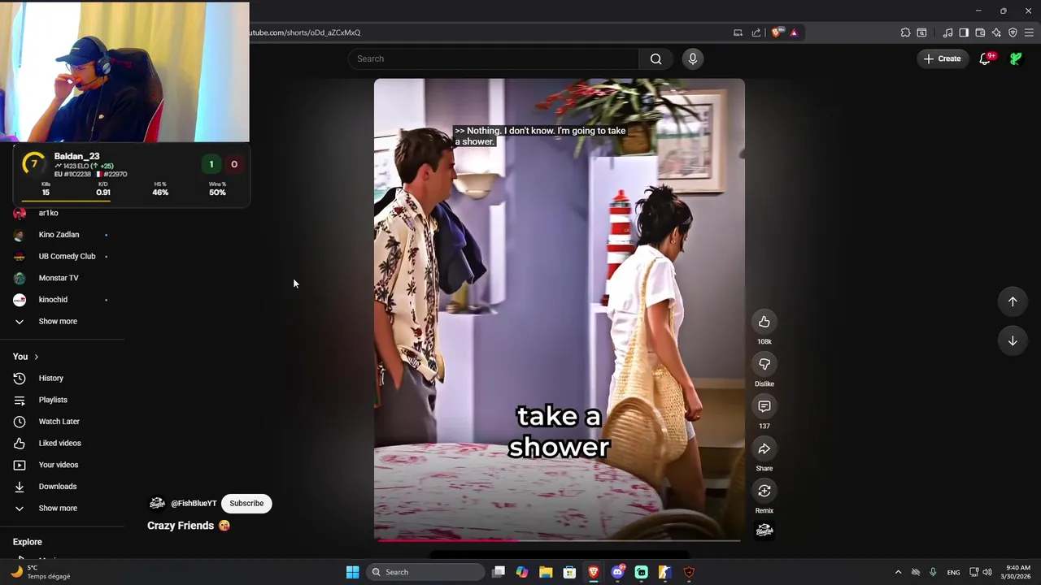Open the notifications bell
The width and height of the screenshot is (1041, 585).
[x=985, y=58]
